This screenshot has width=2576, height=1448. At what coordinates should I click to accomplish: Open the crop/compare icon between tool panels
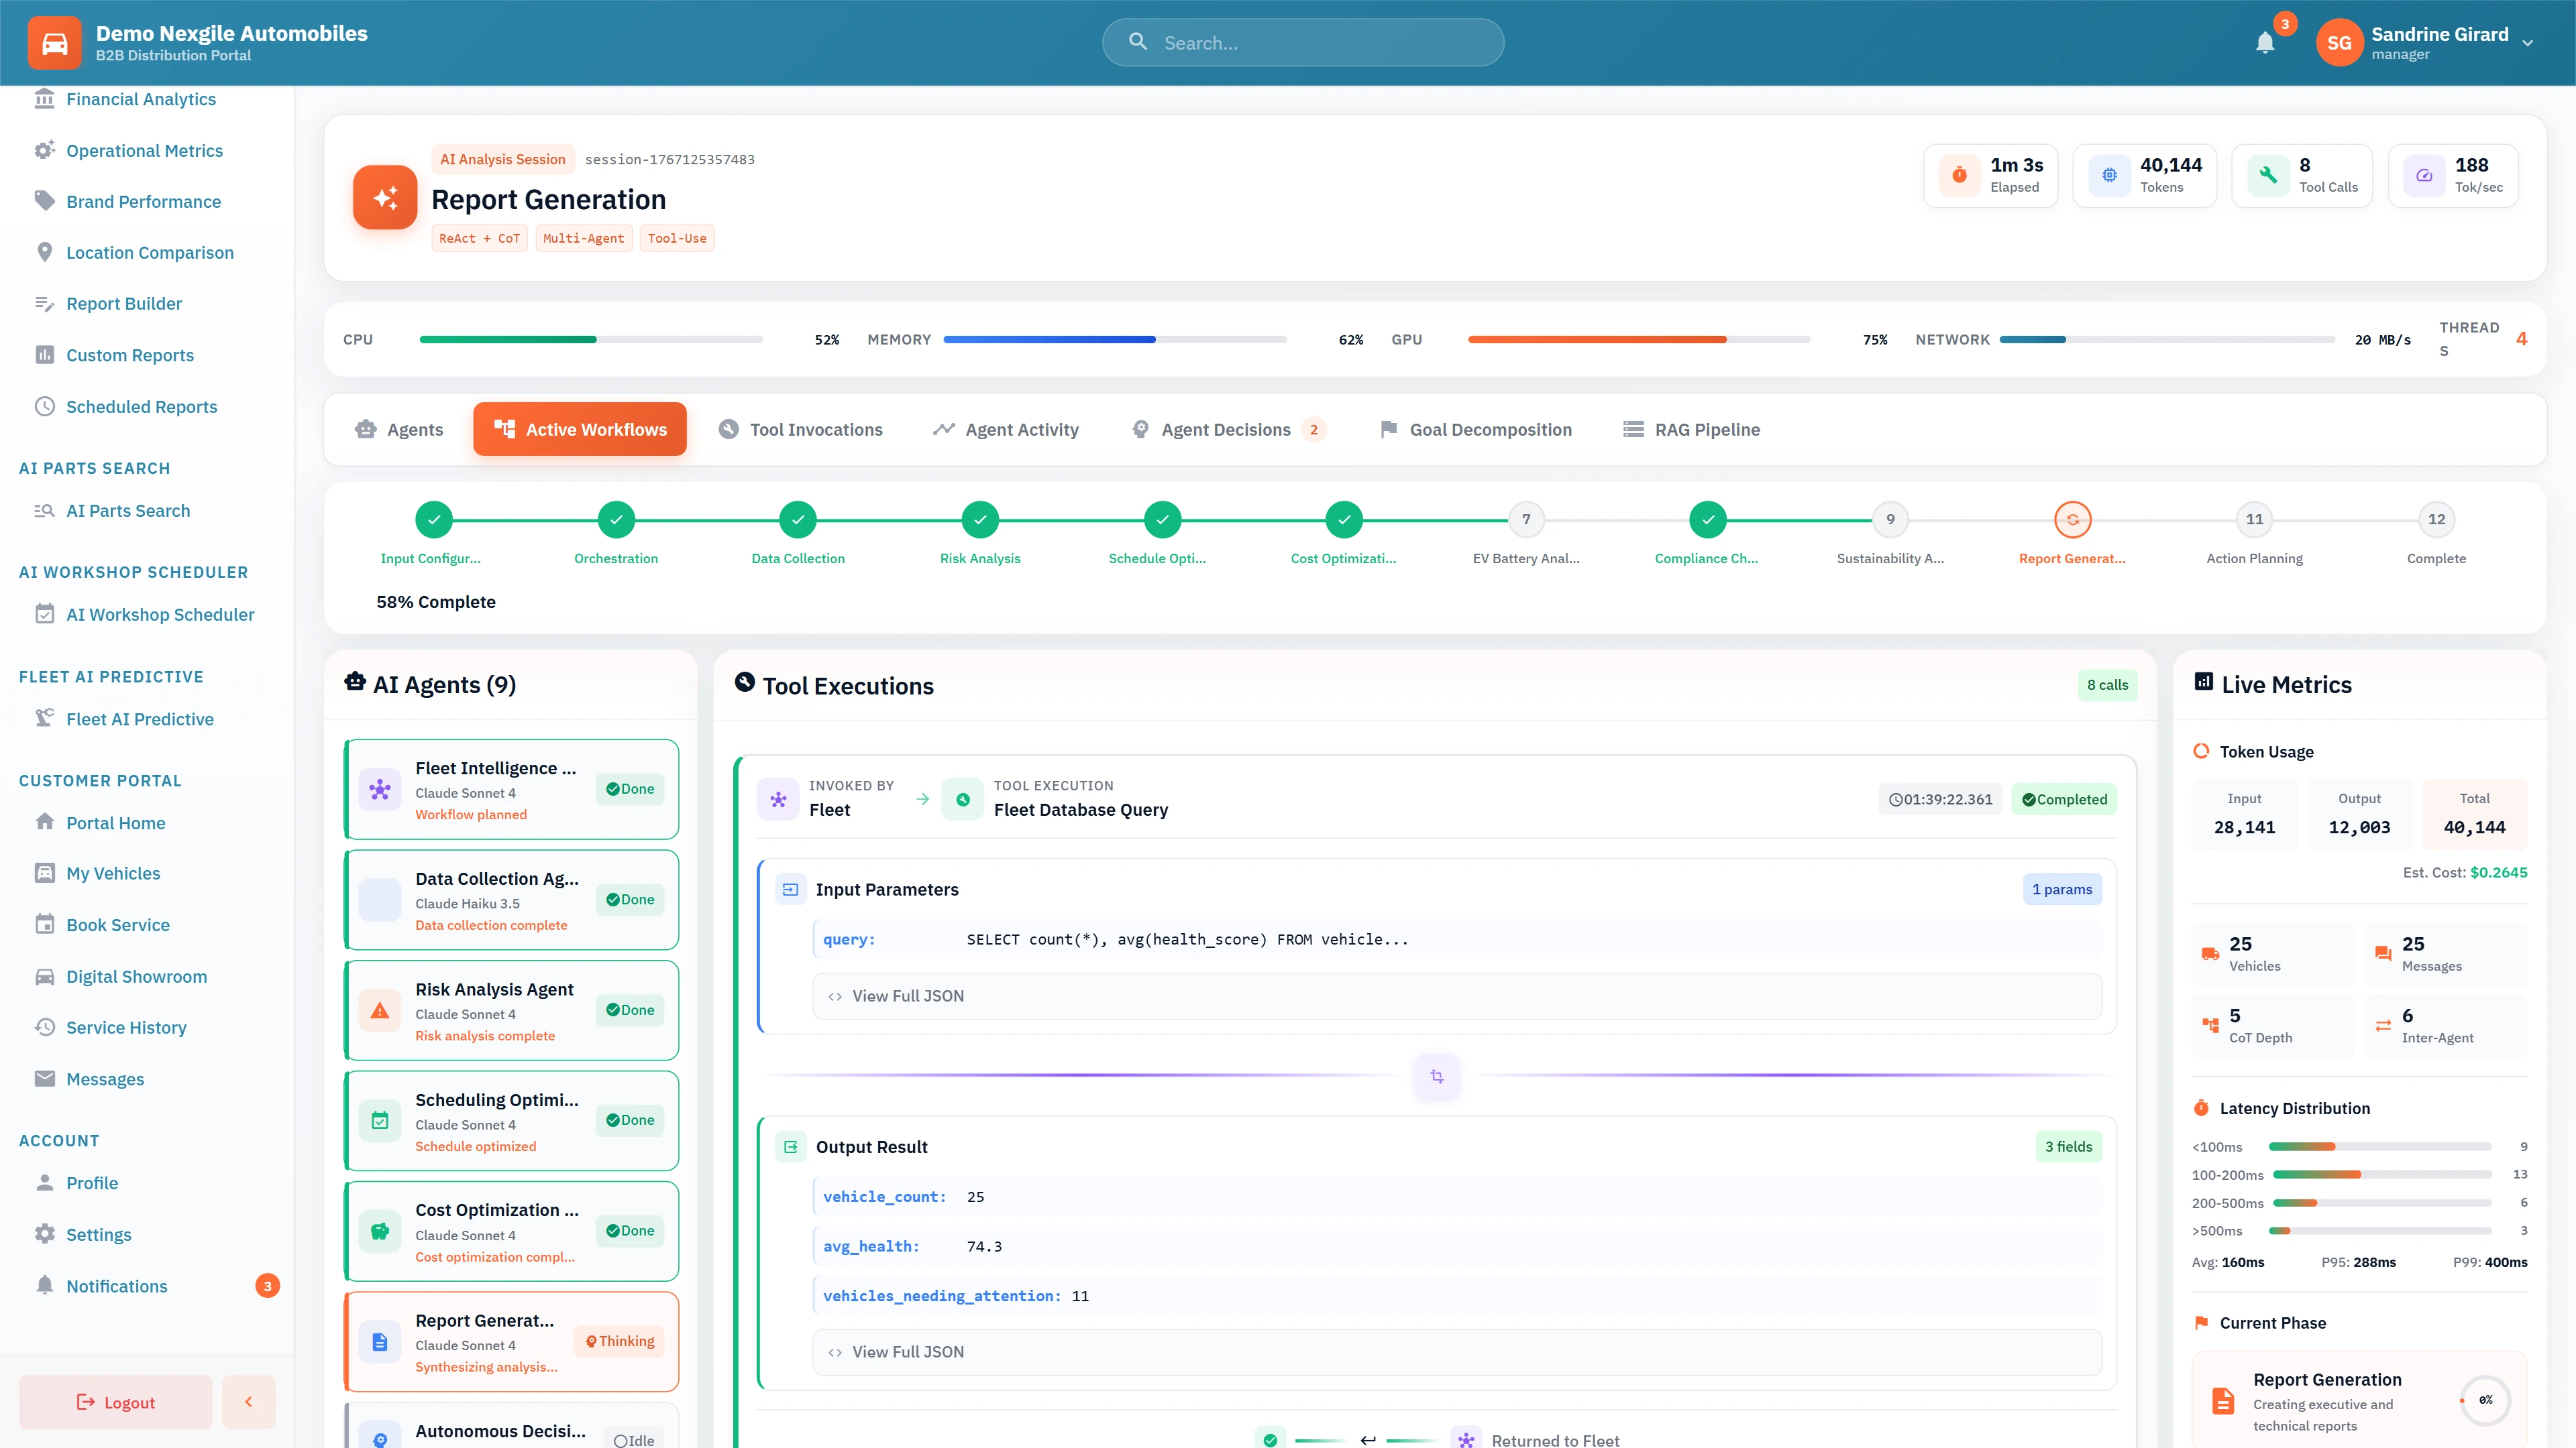(1436, 1076)
